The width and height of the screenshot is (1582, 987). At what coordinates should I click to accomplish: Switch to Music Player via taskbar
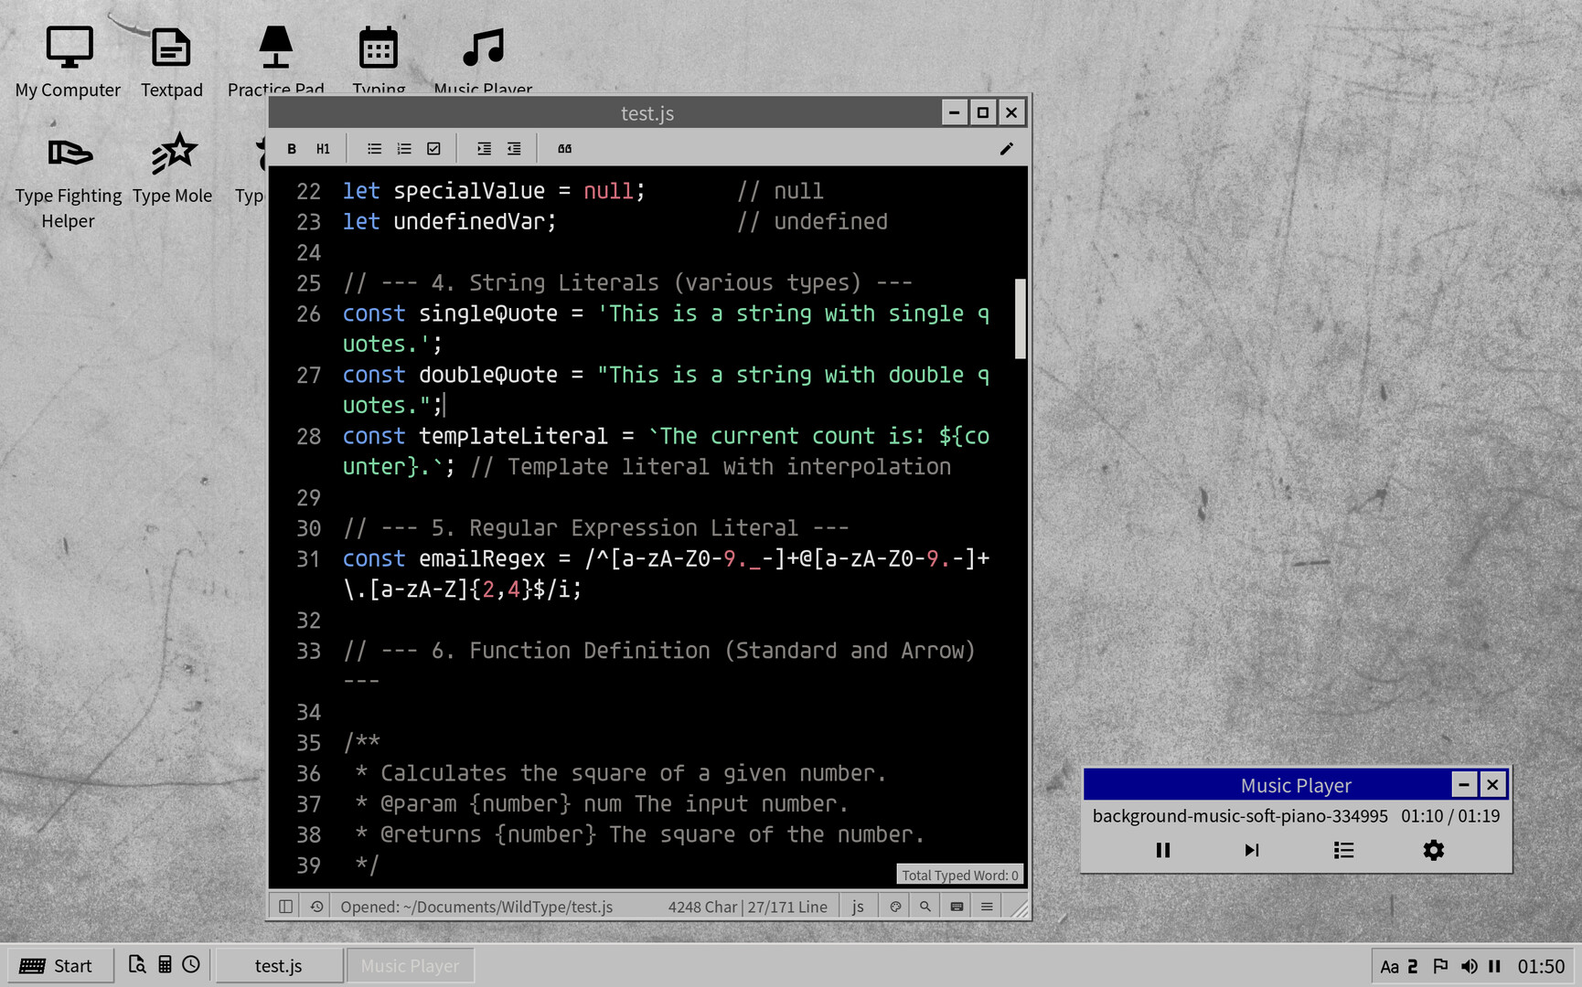(x=410, y=965)
